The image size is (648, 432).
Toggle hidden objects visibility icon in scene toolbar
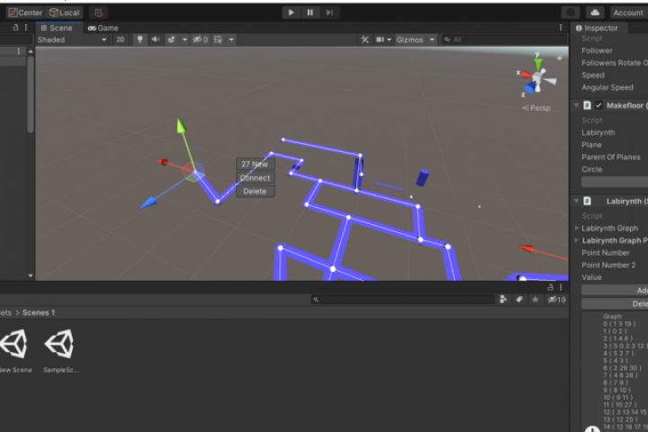(x=201, y=40)
